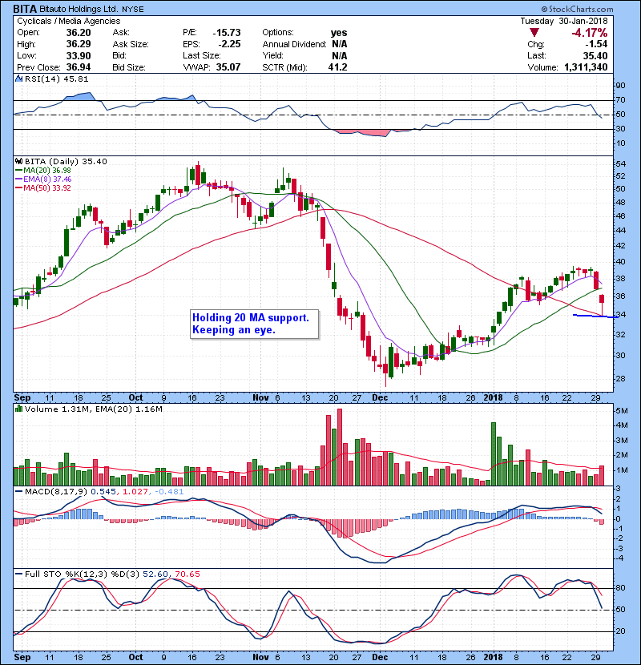The height and width of the screenshot is (665, 641).
Task: Click the blue horizontal support line near 34
Action: click(595, 316)
